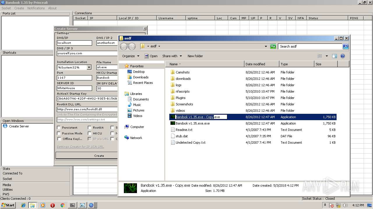Enable the Offline Keyl... checkbox
The width and height of the screenshot is (373, 209).
59,139
